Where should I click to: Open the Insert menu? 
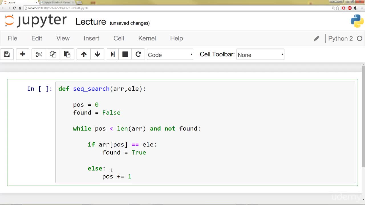[92, 38]
